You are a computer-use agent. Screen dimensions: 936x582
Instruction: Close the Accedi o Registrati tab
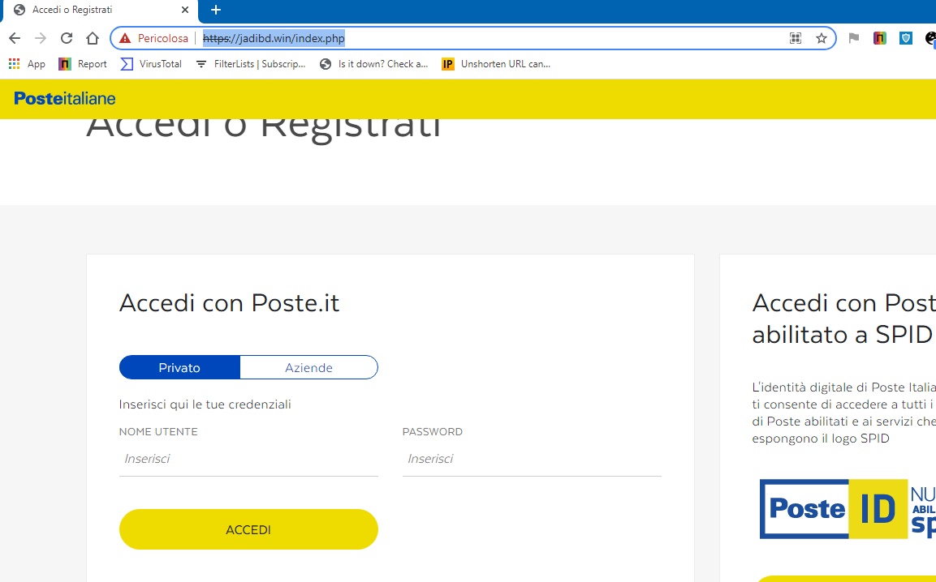pyautogui.click(x=185, y=10)
